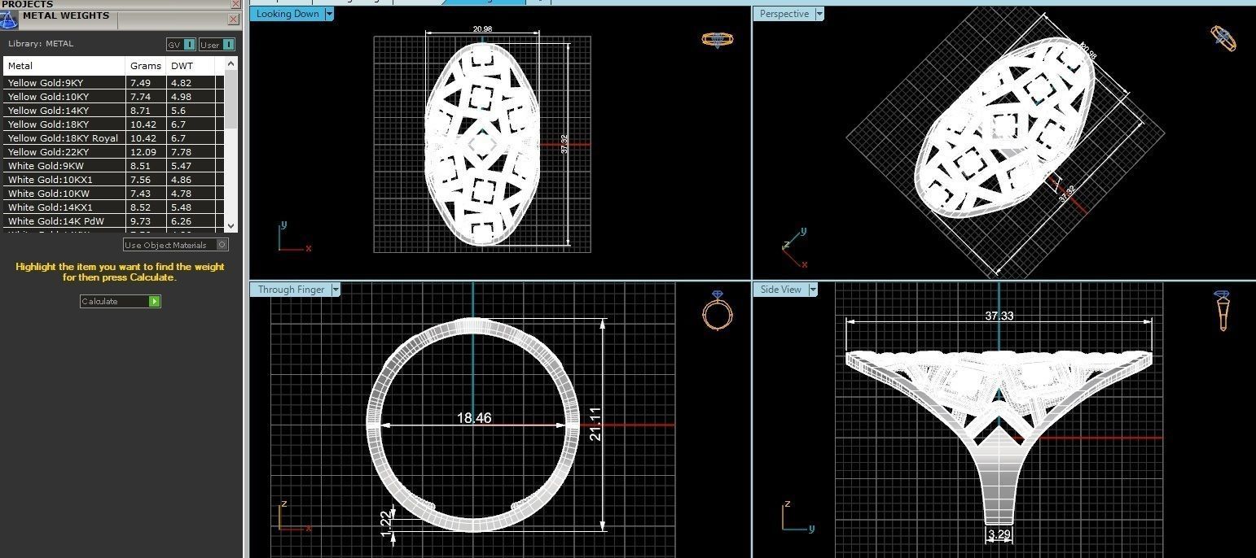Image resolution: width=1256 pixels, height=558 pixels.
Task: Click the 21.11 height dimension in Through Finger
Action: (x=595, y=424)
